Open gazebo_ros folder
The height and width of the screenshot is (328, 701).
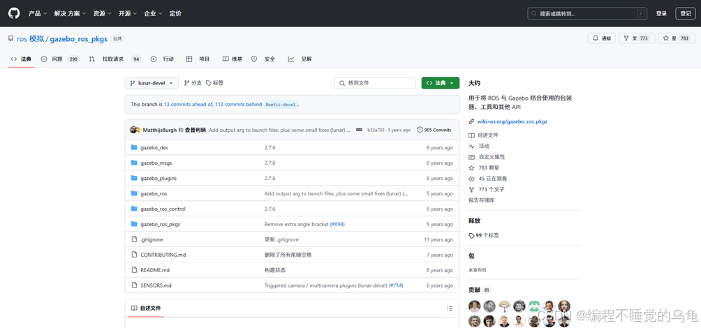(154, 193)
